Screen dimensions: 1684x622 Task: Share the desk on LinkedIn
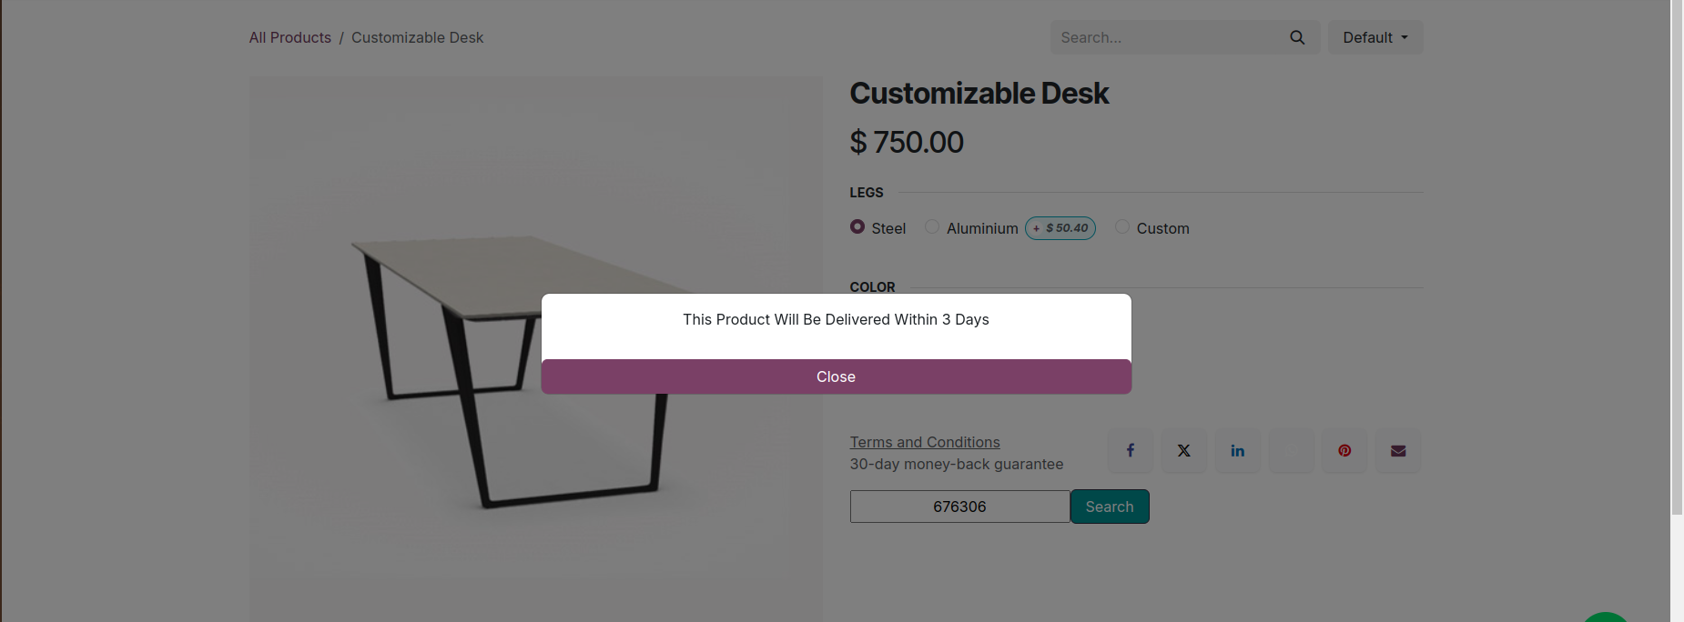[1237, 451]
